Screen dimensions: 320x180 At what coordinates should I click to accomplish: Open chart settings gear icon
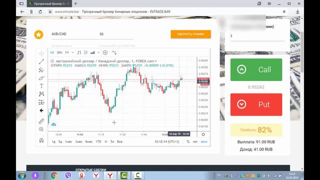click(203, 134)
